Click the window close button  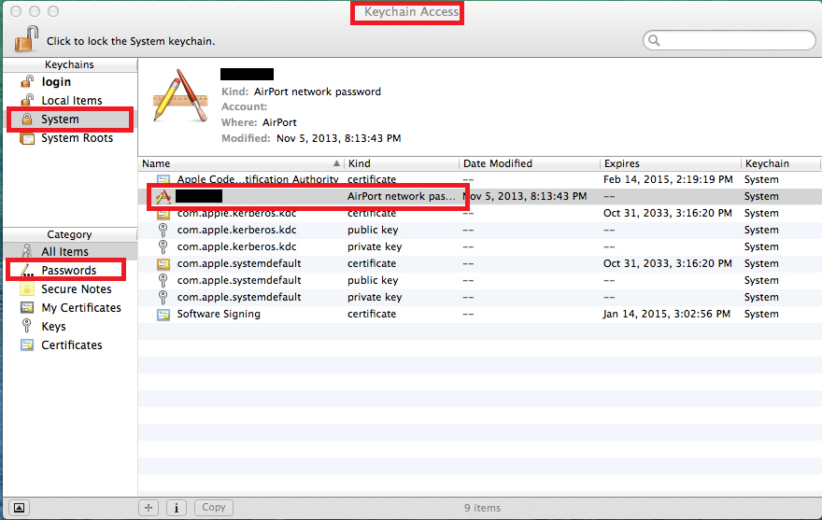16,11
